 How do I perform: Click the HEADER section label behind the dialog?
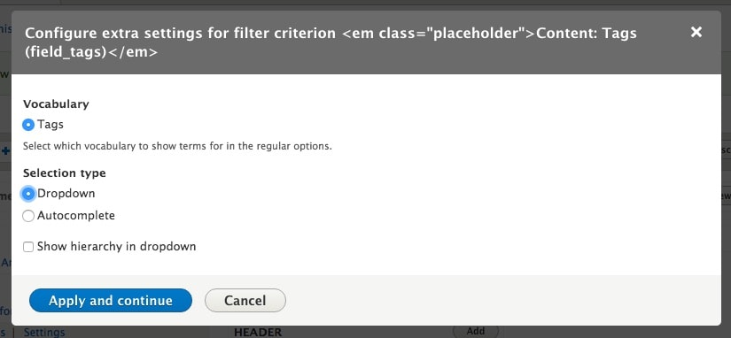coord(258,333)
